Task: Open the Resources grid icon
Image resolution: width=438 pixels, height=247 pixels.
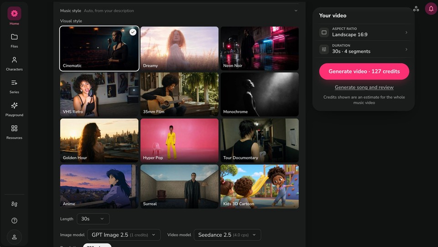Action: [x=14, y=128]
